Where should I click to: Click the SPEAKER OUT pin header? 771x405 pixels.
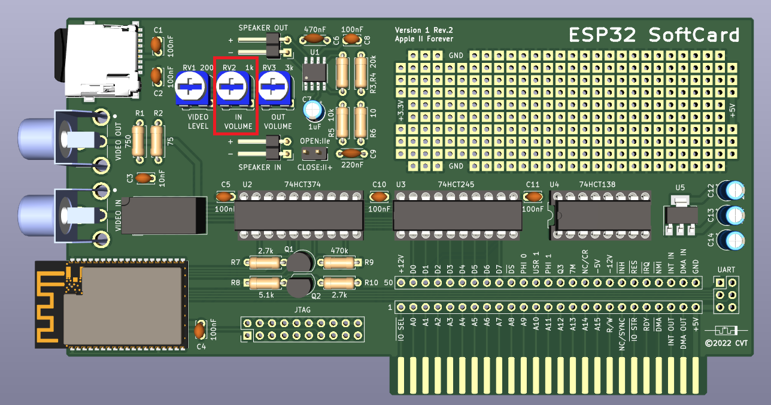click(x=265, y=47)
